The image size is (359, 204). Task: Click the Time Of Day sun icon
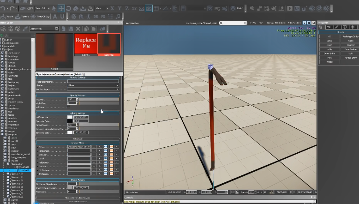[34, 17]
